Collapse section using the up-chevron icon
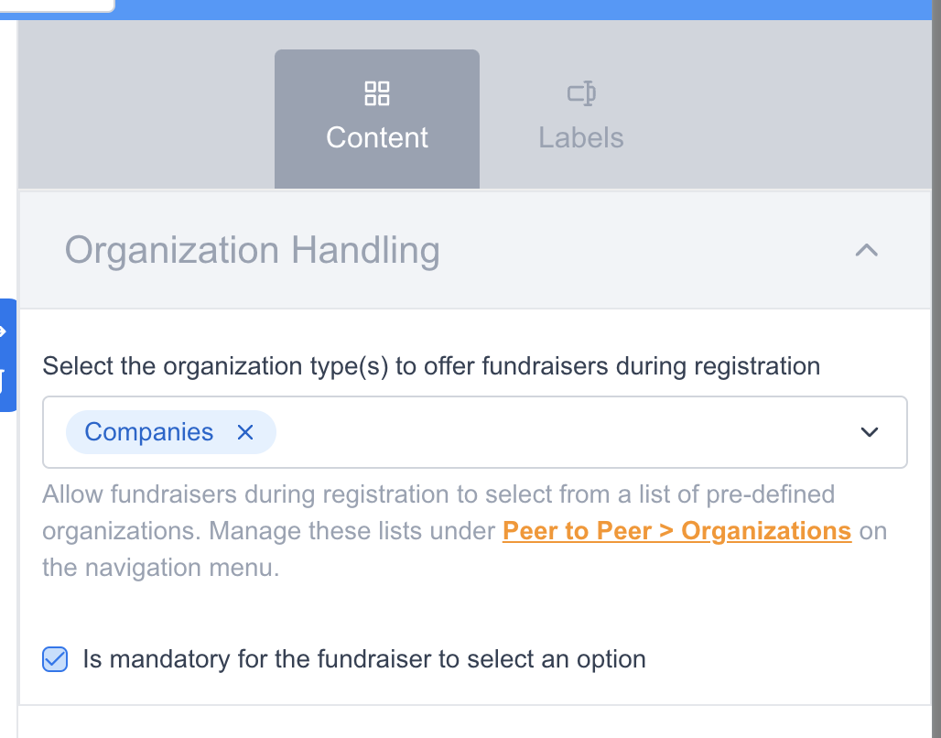Screen dimensions: 941x738 pyautogui.click(x=866, y=250)
